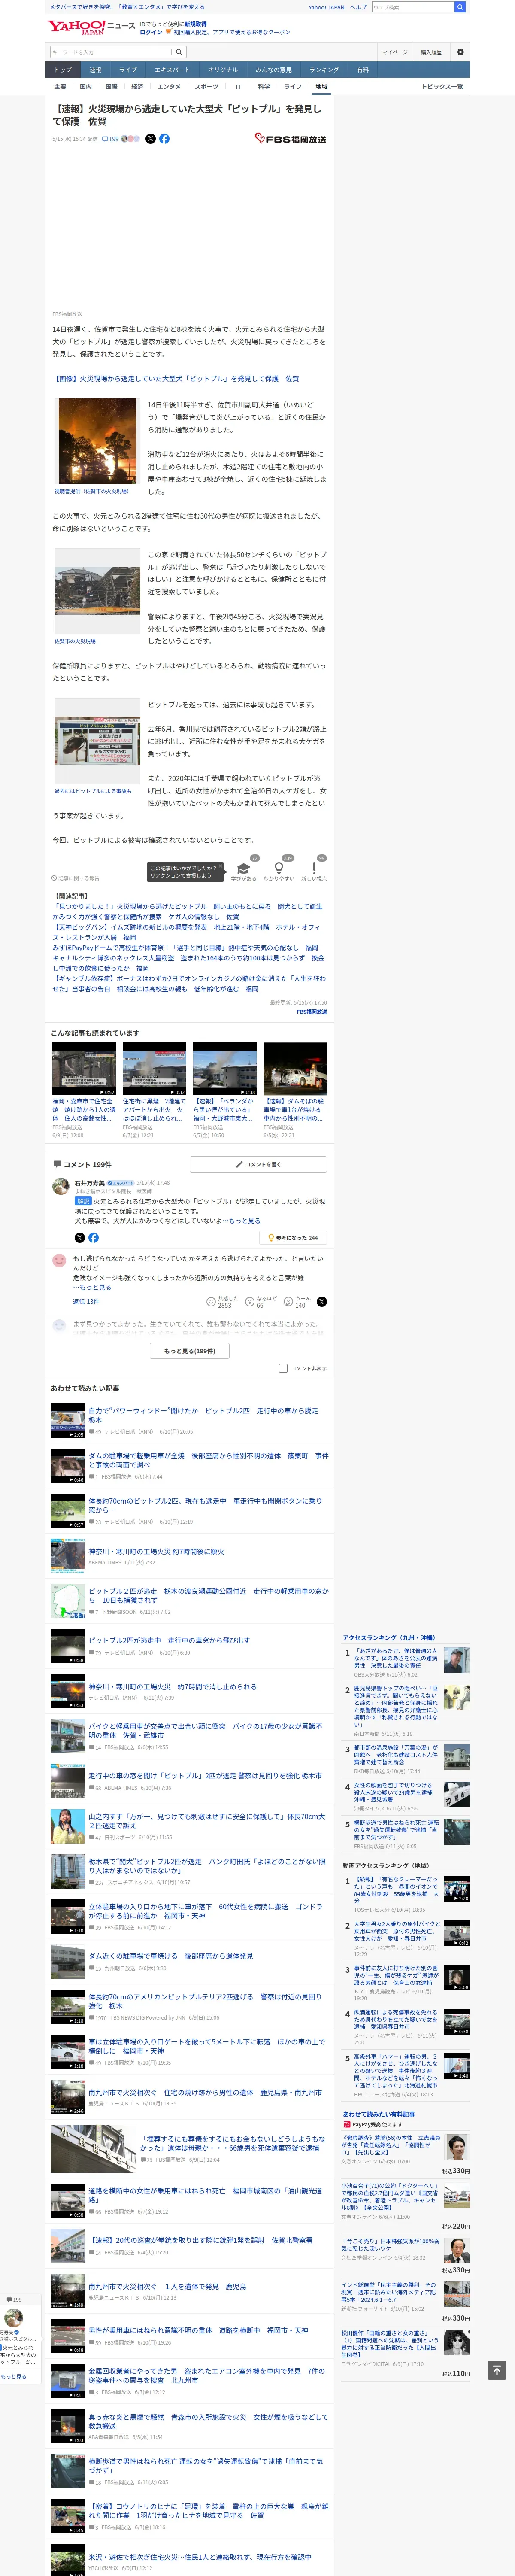Open 速報 tab in main navigation
515x2576 pixels.
pos(95,70)
